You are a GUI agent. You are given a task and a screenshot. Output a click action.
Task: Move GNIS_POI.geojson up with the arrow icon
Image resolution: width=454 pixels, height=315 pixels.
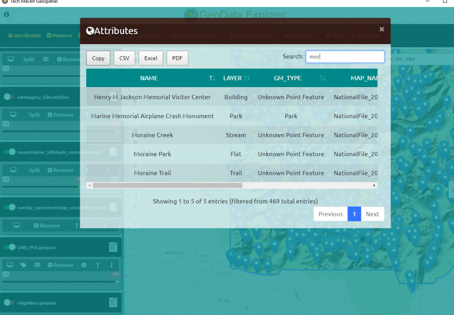pos(98,265)
